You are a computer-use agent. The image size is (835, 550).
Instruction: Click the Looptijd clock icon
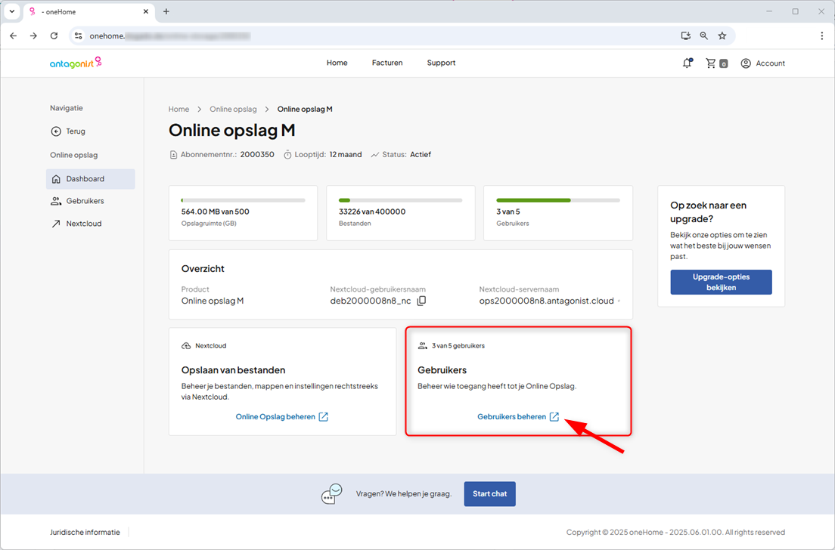click(287, 155)
